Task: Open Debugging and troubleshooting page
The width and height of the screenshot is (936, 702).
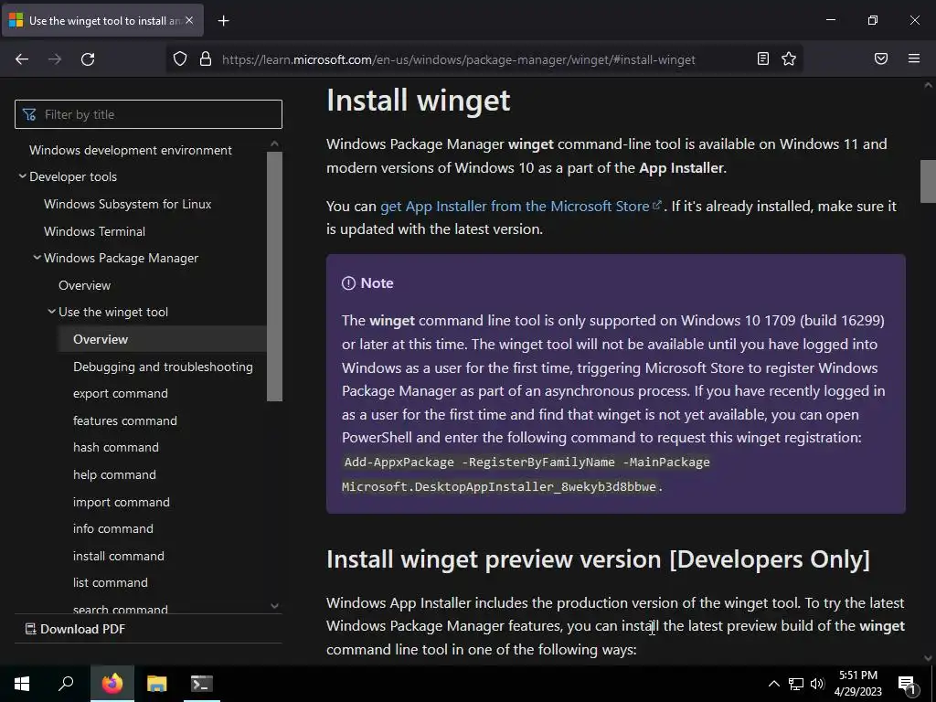Action: point(163,367)
